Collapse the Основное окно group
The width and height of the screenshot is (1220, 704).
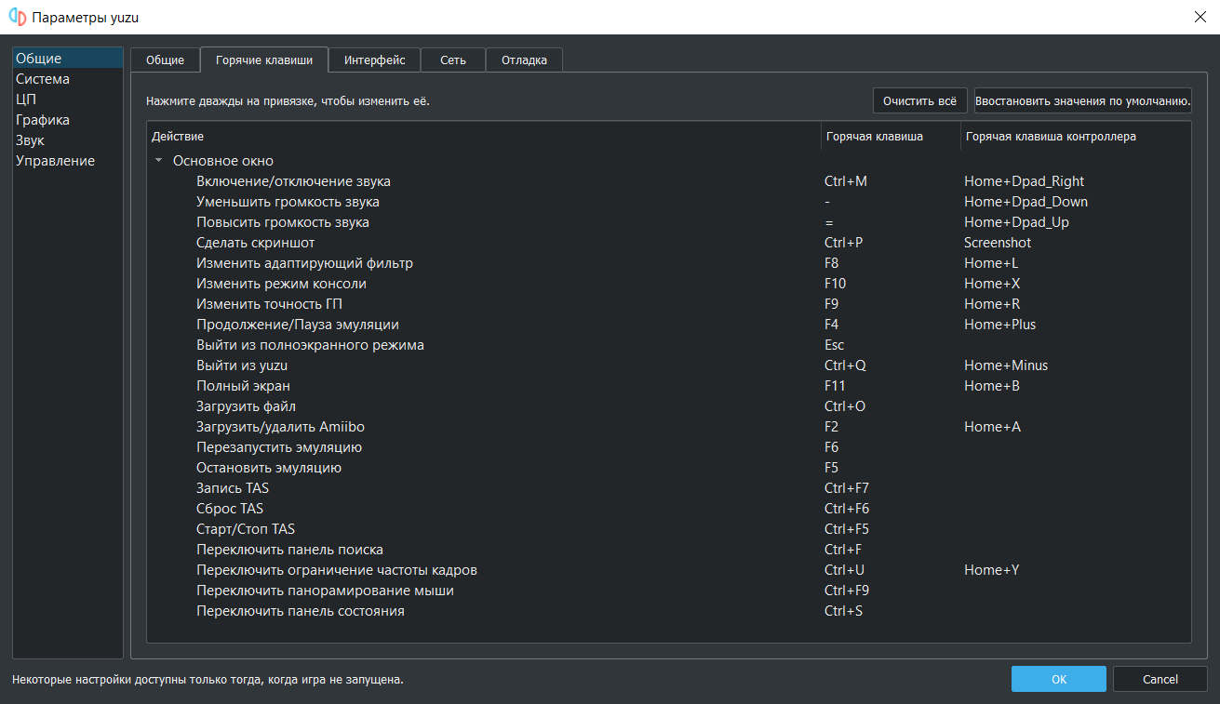(x=158, y=161)
